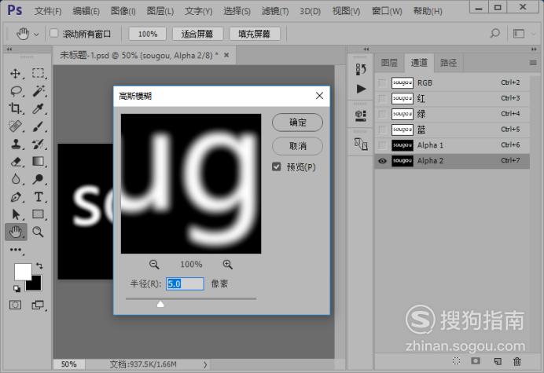Screen dimensions: 544x373
Task: Select the History Brush tool
Action: point(39,144)
